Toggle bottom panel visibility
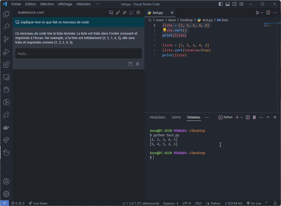Image resolution: width=281 pixels, height=206 pixels. coord(228,4)
